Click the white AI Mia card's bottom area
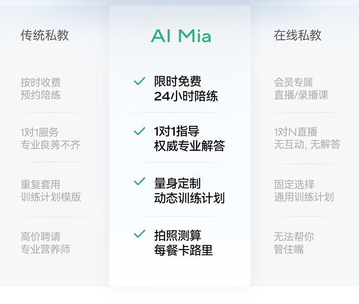The height and width of the screenshot is (304, 359). (180, 273)
